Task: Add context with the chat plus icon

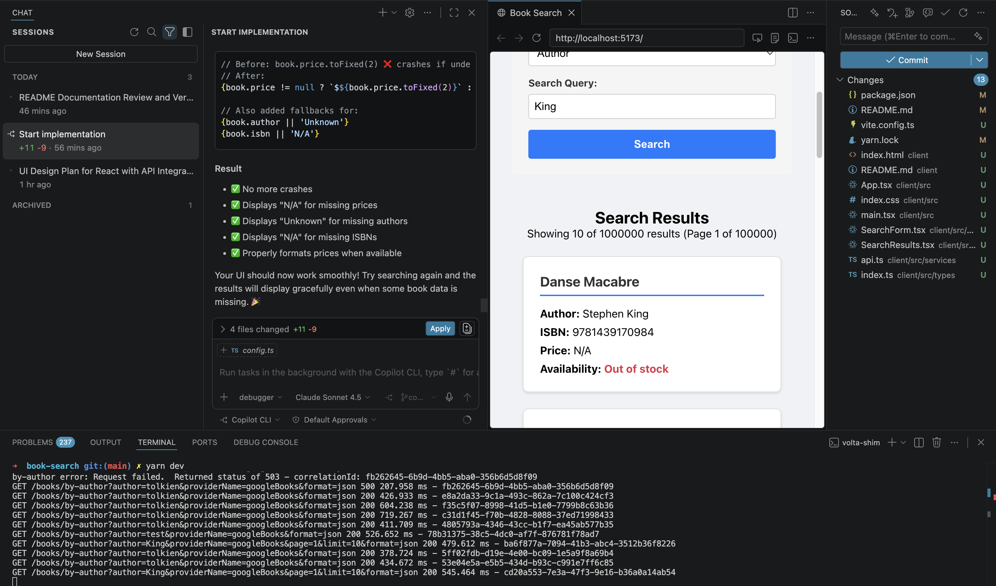Action: tap(224, 397)
